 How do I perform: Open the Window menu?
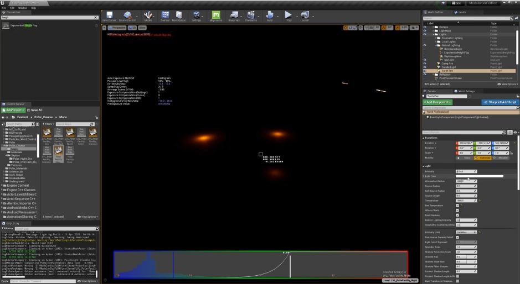point(23,8)
